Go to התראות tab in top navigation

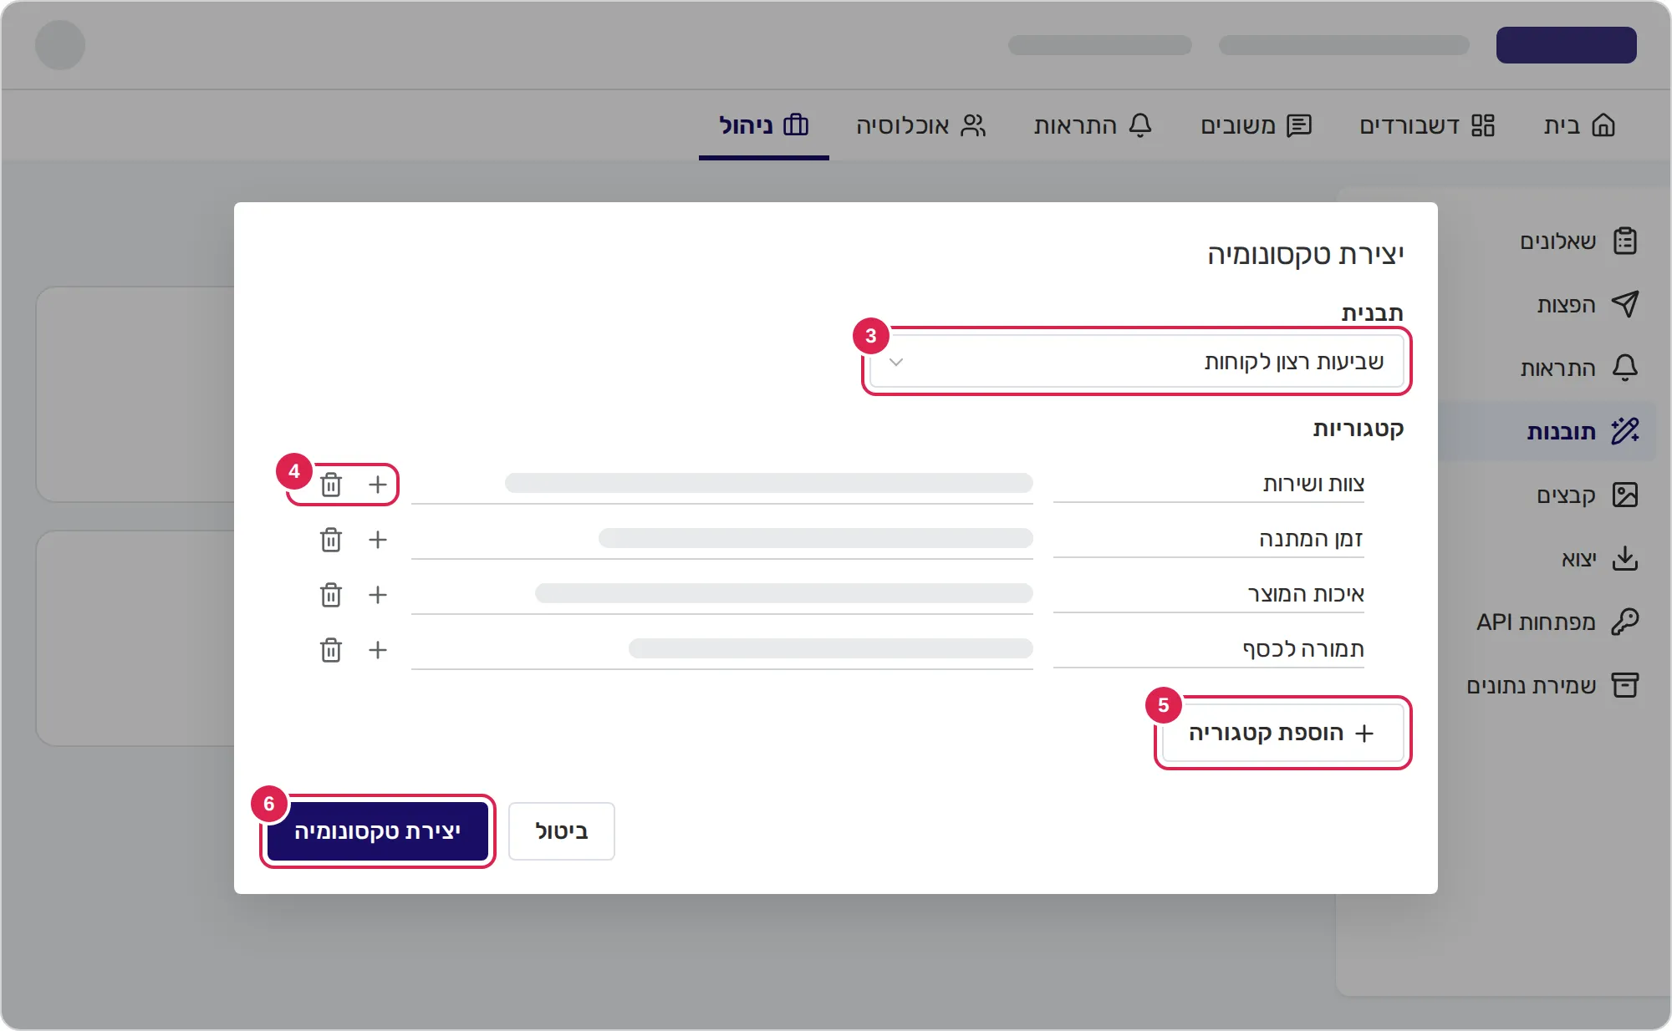1093,125
